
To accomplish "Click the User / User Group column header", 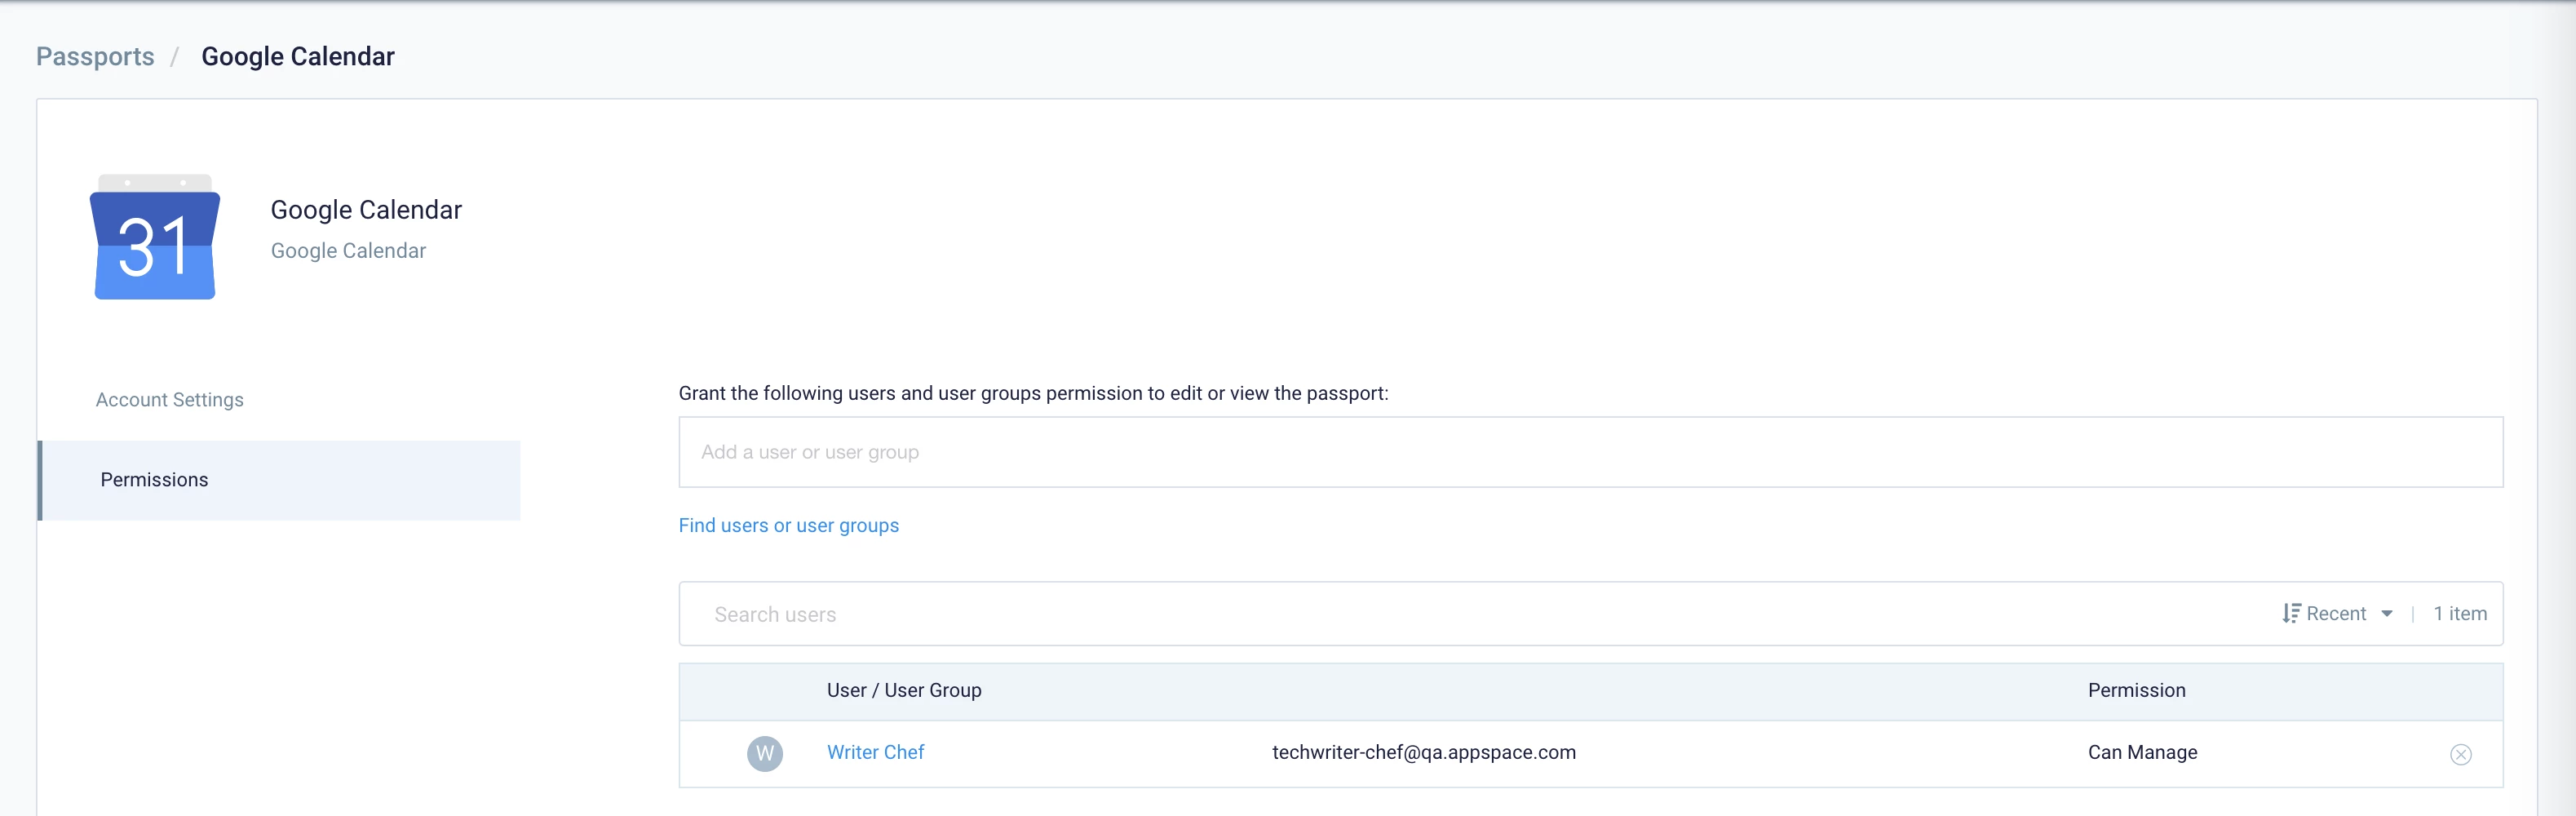I will (904, 690).
